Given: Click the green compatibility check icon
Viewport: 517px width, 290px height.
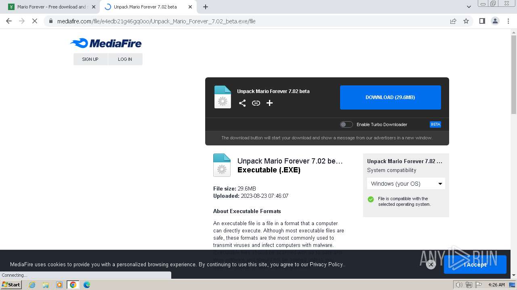Looking at the screenshot, I should pyautogui.click(x=371, y=199).
